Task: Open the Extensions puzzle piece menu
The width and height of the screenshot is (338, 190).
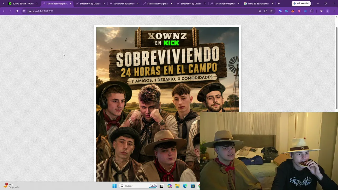Action: coord(312,11)
